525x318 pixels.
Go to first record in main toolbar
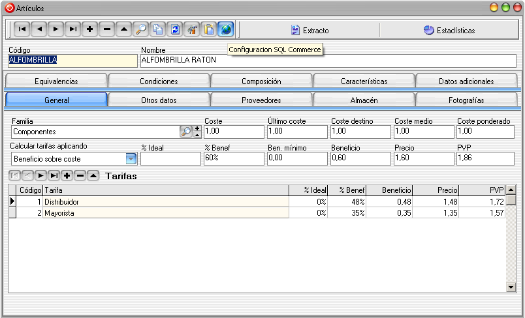tap(21, 29)
